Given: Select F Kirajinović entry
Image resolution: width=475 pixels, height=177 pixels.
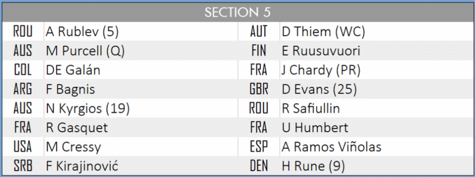Looking at the screenshot, I should coord(82,166).
